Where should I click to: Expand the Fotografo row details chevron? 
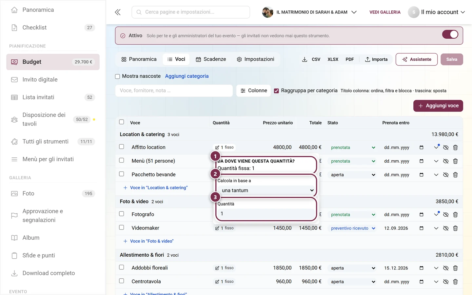point(436,214)
